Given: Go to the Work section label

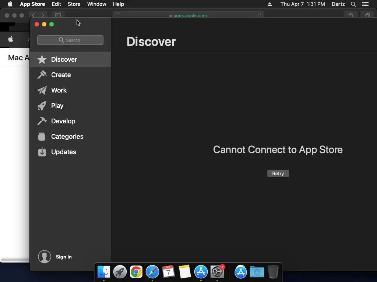Looking at the screenshot, I should pos(59,90).
